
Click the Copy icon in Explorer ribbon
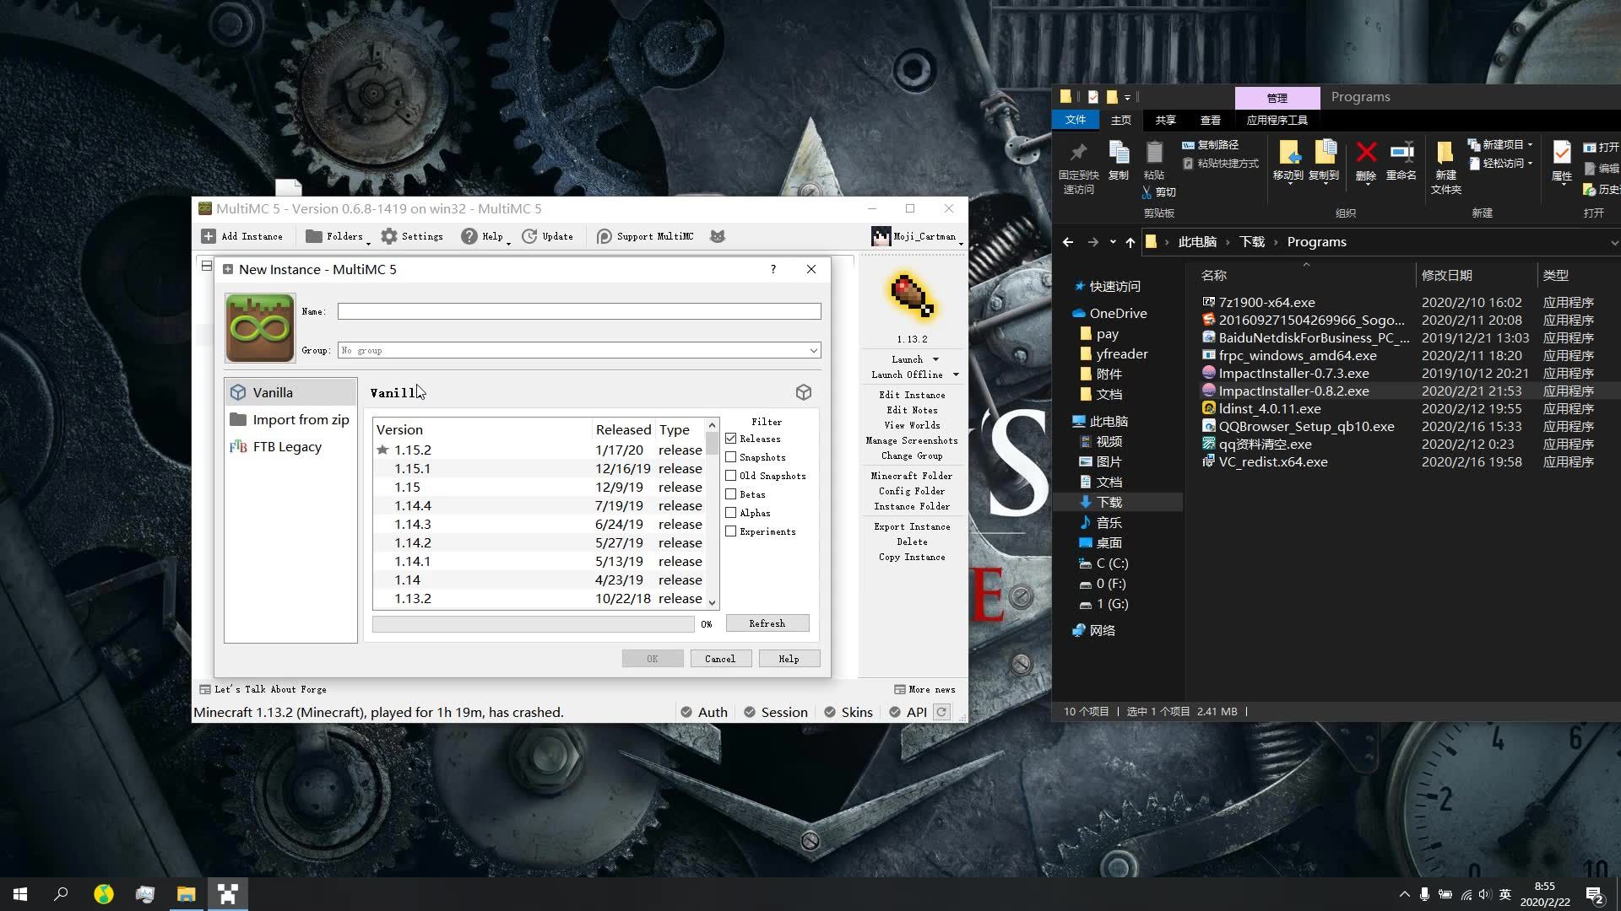[1119, 153]
